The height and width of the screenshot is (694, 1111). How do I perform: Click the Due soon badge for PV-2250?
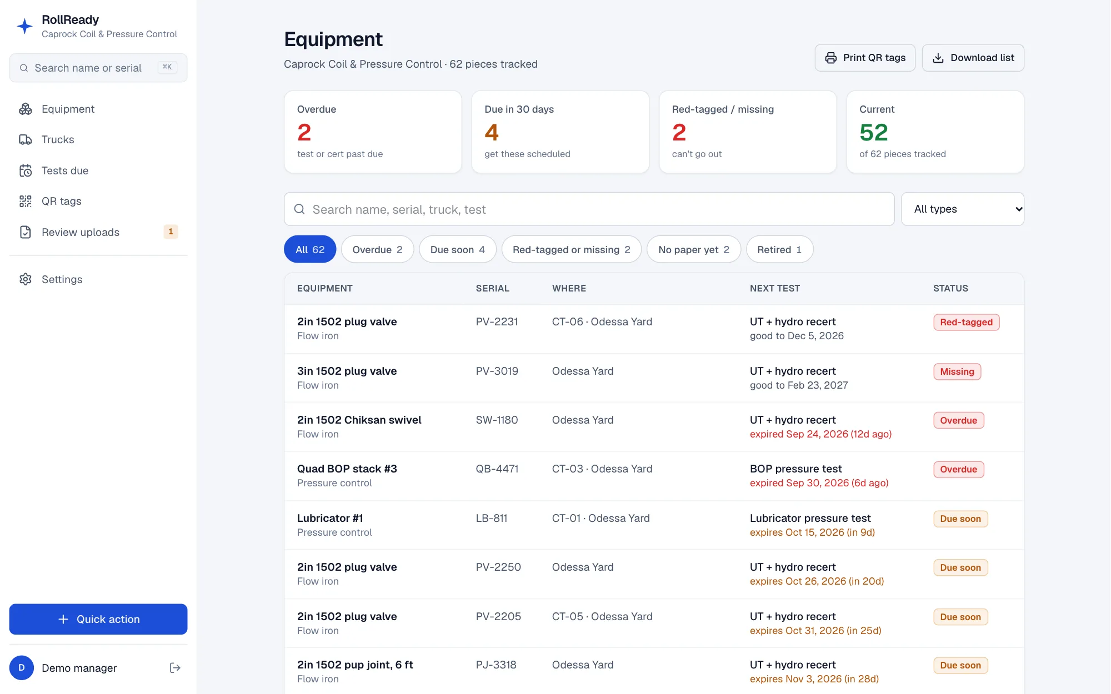(960, 567)
